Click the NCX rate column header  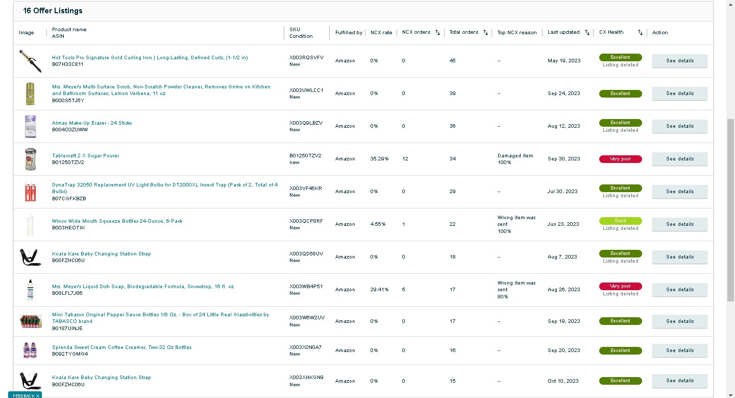(381, 33)
